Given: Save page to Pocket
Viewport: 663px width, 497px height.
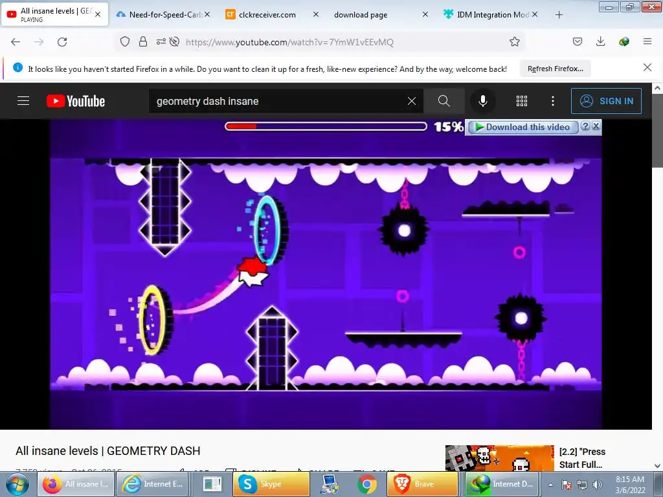Looking at the screenshot, I should coord(578,41).
